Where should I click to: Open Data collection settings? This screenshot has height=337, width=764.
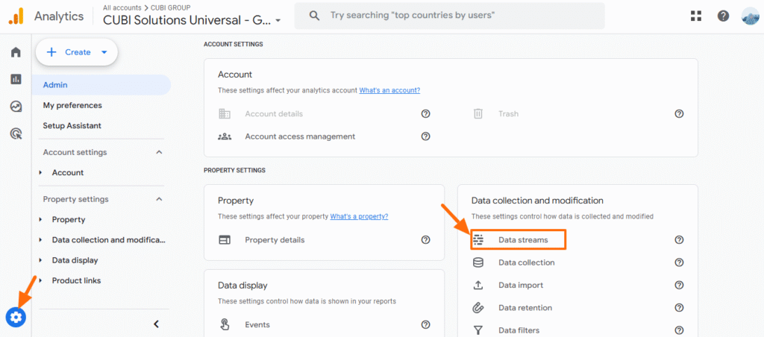point(526,262)
